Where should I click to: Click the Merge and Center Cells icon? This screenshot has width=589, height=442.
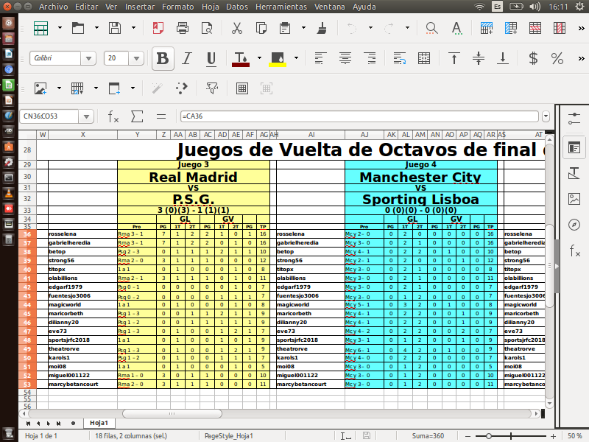pos(424,58)
